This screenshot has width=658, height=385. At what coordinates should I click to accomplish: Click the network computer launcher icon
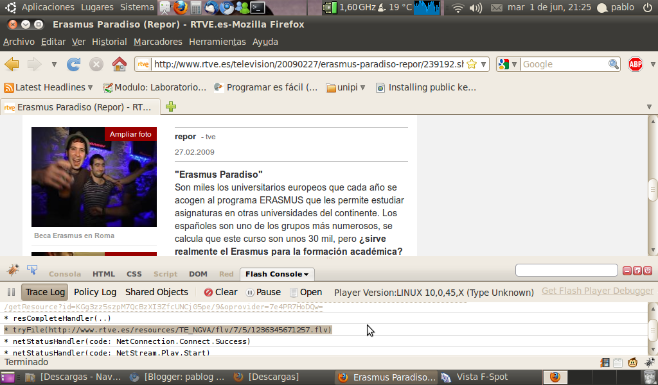tap(165, 7)
